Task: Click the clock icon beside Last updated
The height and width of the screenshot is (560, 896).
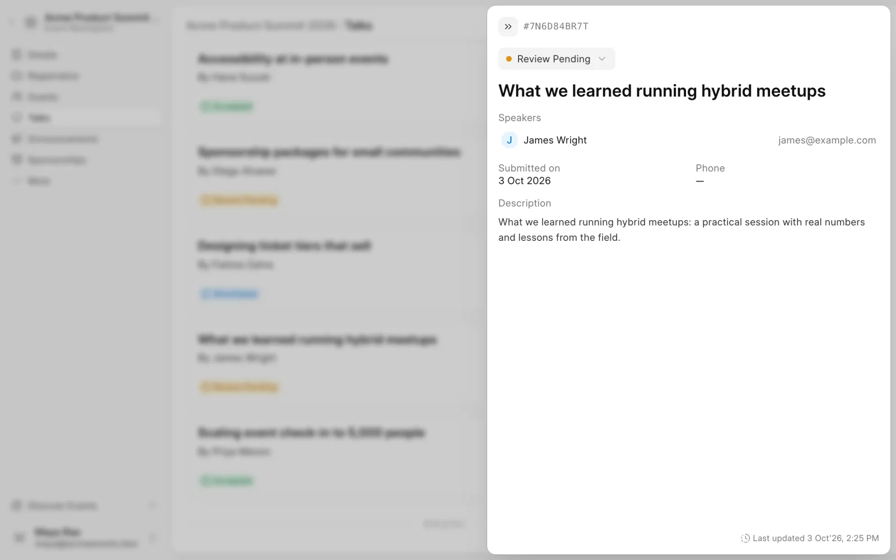Action: (745, 538)
